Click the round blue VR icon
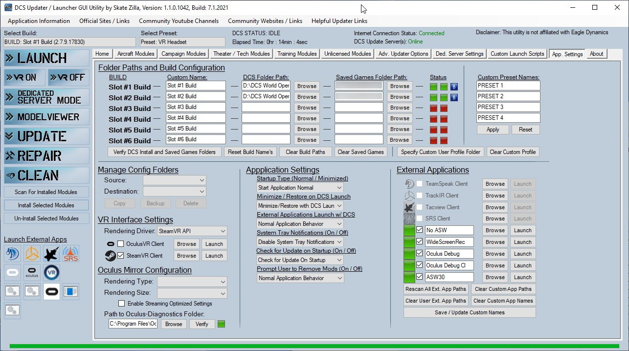629x351 pixels. coord(51,272)
